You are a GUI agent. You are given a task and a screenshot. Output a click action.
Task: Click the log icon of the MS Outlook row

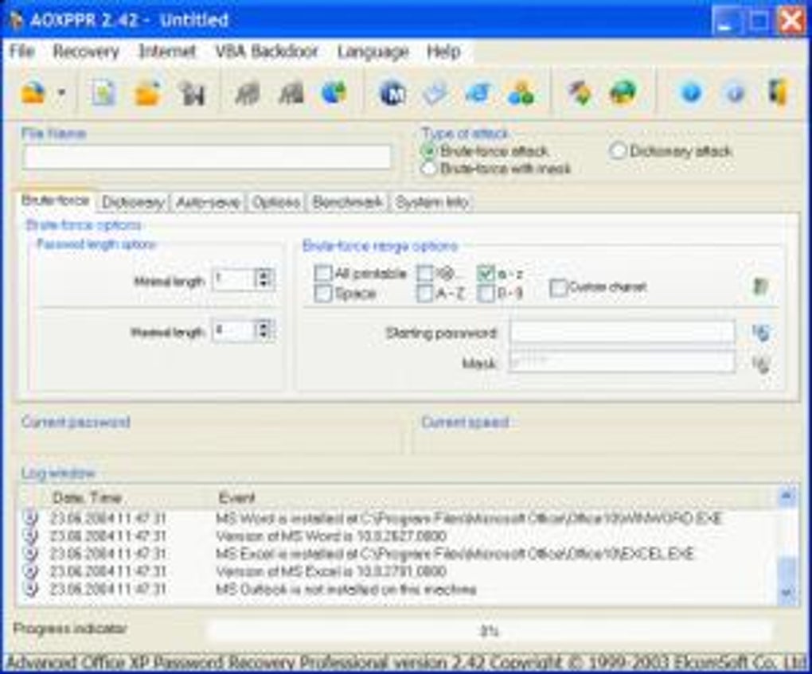point(31,589)
